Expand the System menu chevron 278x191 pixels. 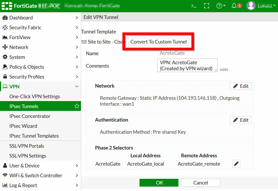coord(77,57)
